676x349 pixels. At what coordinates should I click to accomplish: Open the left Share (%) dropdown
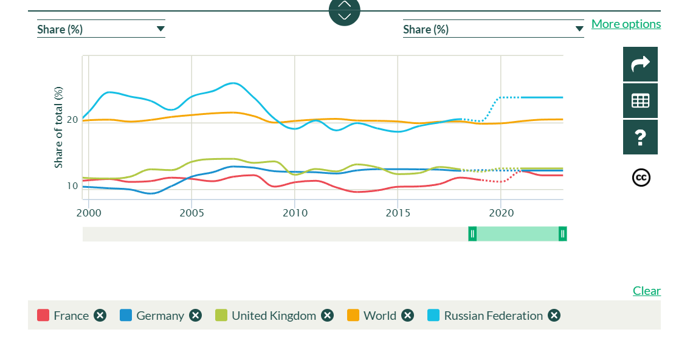(x=101, y=29)
